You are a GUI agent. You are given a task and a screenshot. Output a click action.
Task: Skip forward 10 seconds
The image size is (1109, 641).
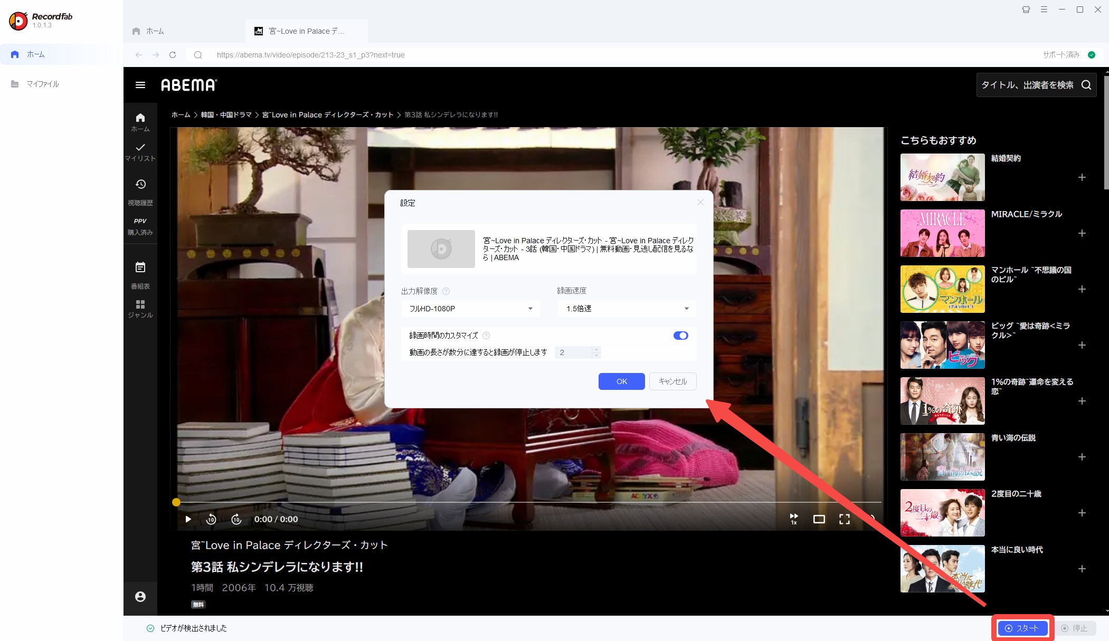236,519
